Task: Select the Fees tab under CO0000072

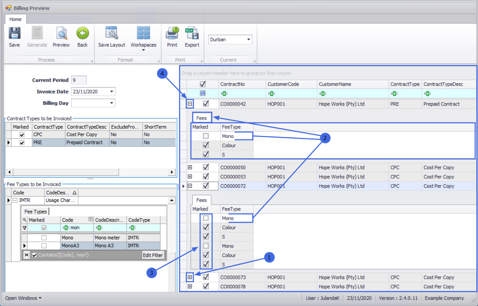Action: coord(202,200)
